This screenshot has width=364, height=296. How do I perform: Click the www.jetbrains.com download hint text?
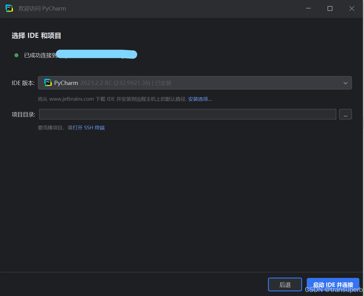(x=112, y=99)
